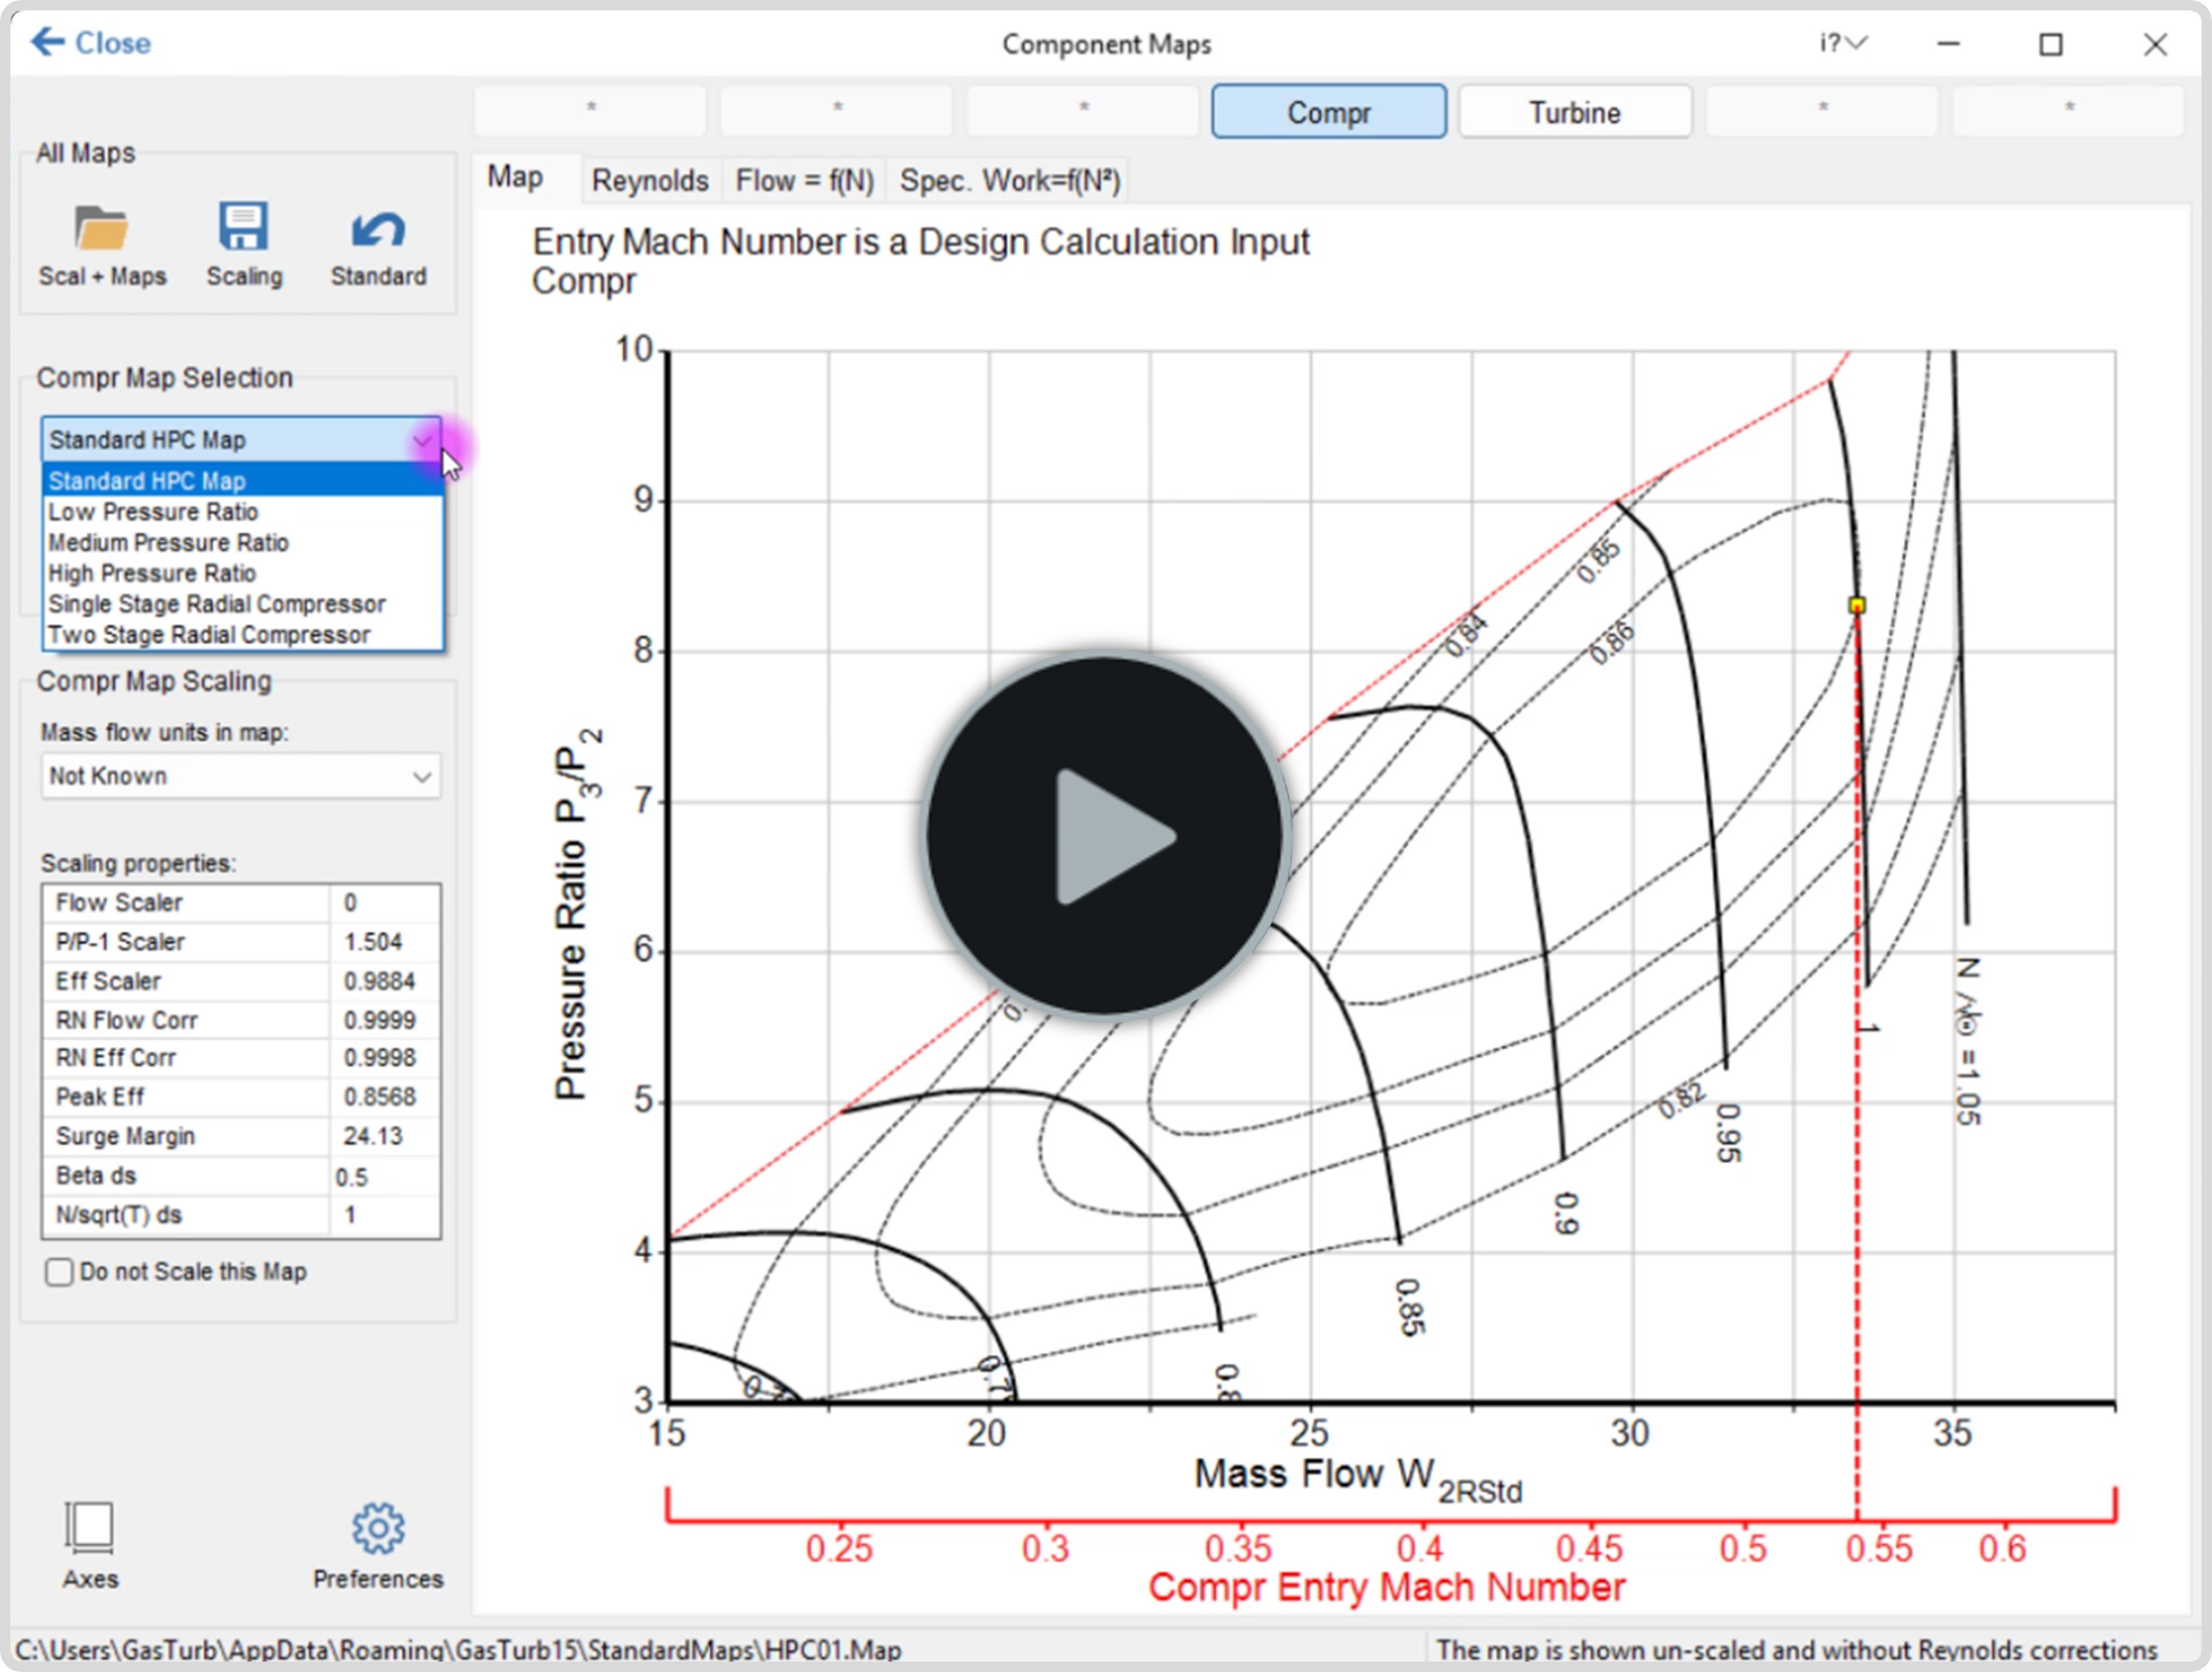Choose Two Stage Radial Compressor

click(x=243, y=635)
